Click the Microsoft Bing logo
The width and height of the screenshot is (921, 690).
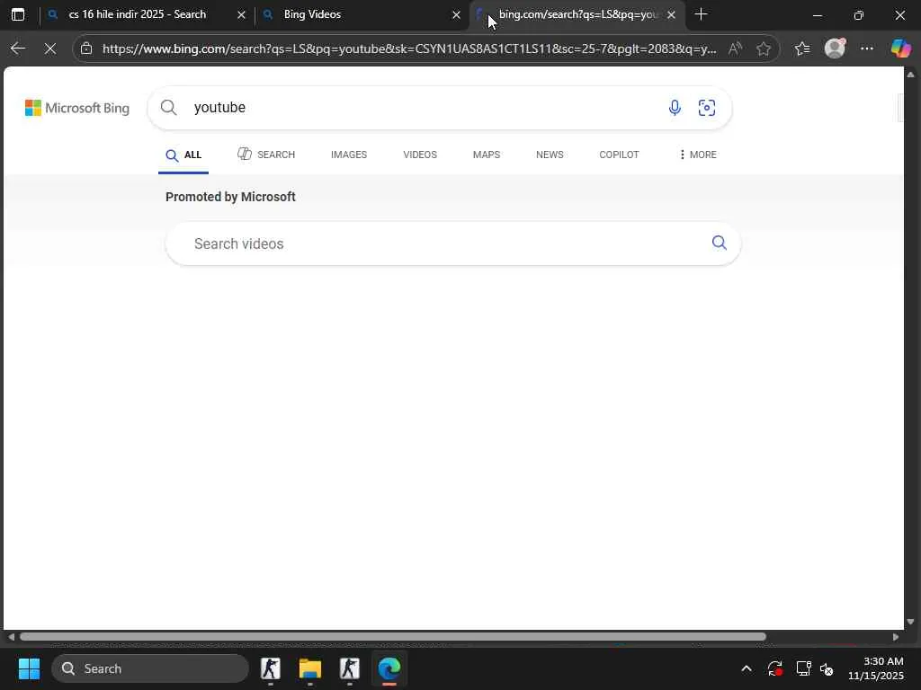(77, 108)
